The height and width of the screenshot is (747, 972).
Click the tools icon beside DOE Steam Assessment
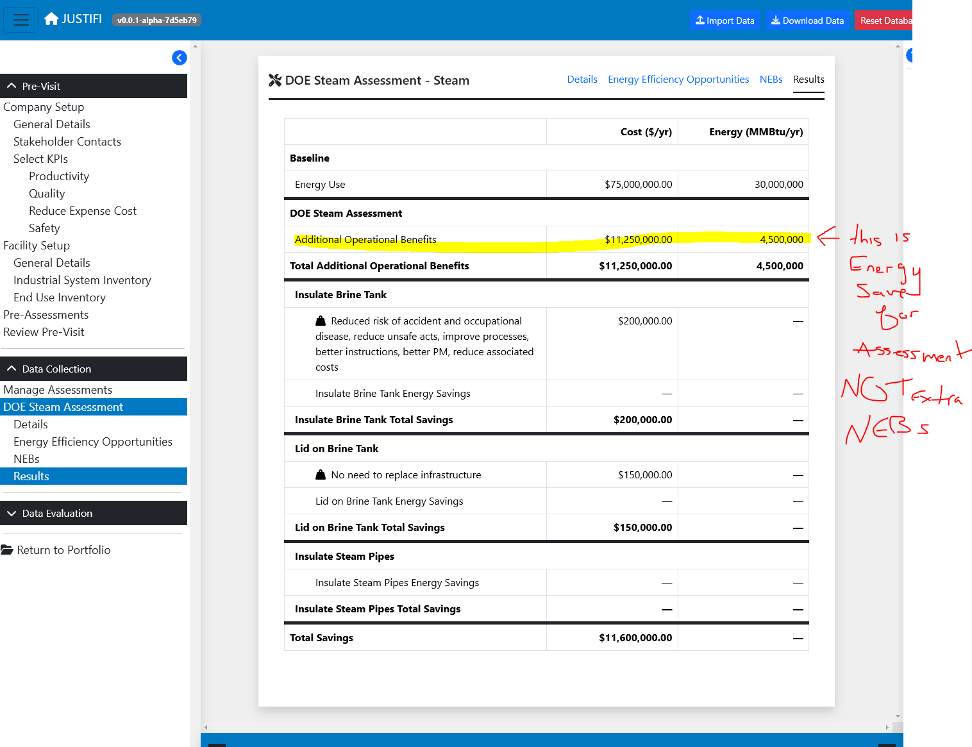[275, 80]
